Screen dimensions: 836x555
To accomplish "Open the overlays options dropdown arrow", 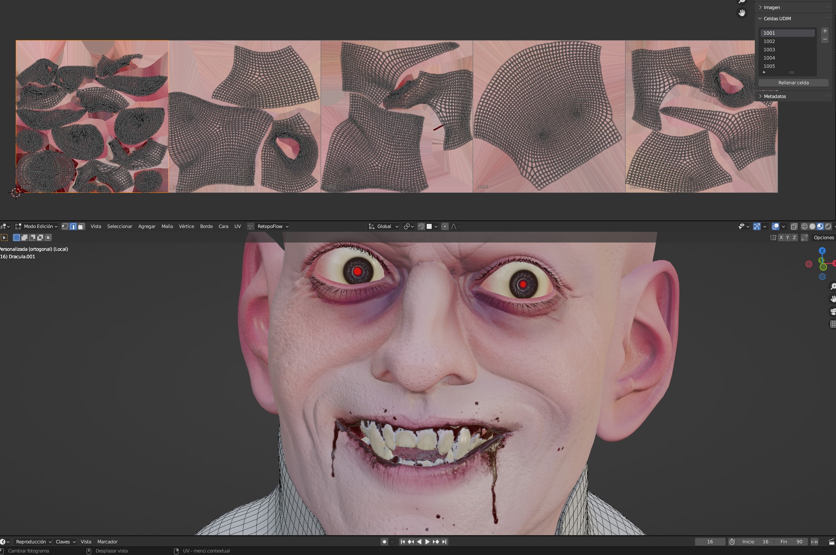I will pos(783,226).
